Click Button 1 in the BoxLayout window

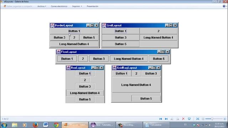(x=85, y=74)
